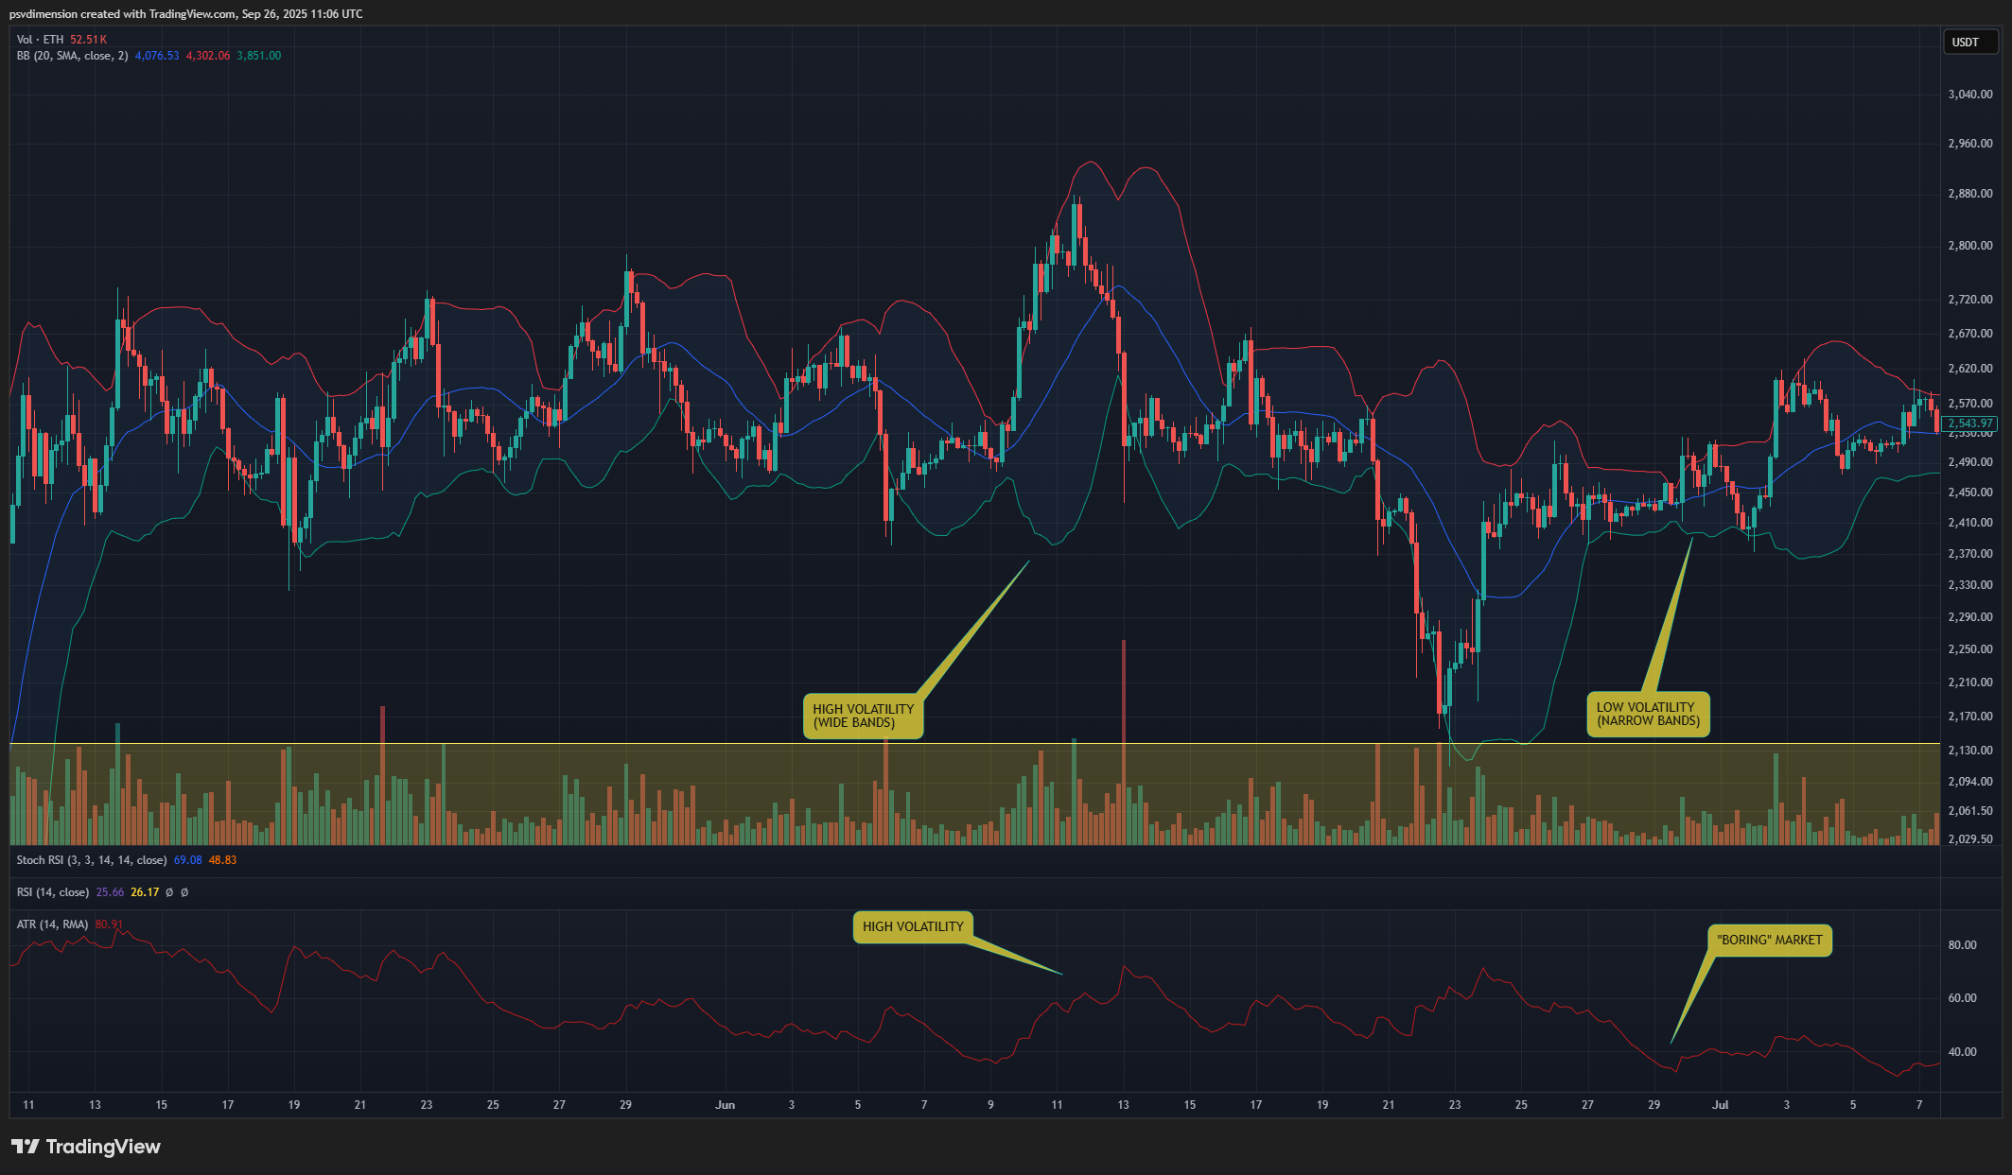Image resolution: width=2012 pixels, height=1175 pixels.
Task: Select the 'HIGH VOLATILITY (WIDE BANDS)' callout
Action: pos(863,716)
